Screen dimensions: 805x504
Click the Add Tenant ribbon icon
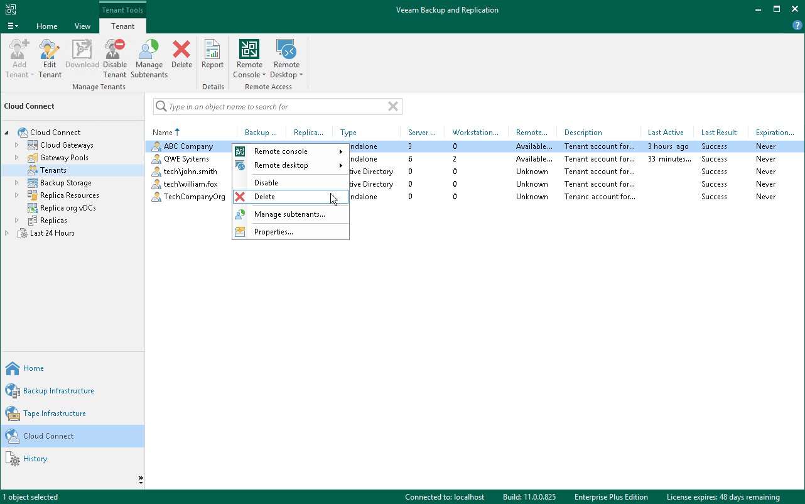point(19,50)
